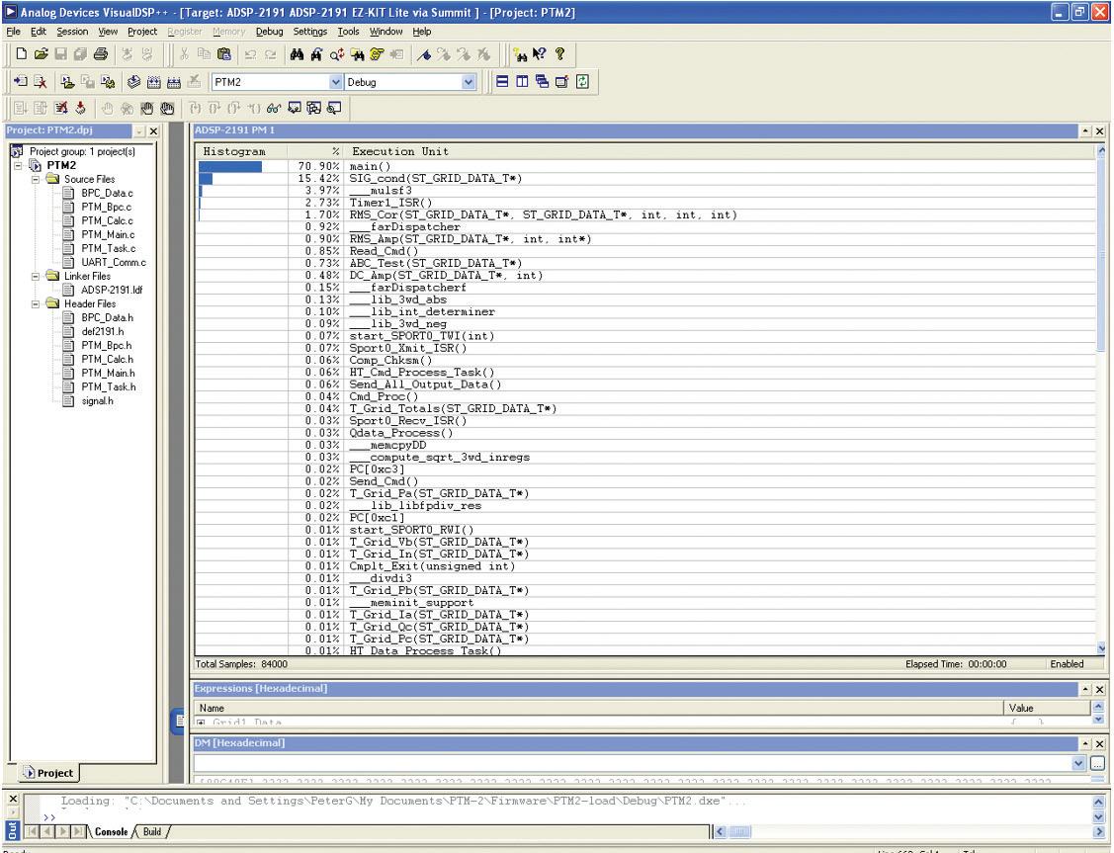The height and width of the screenshot is (853, 1114).
Task: Click the load program red-arrow icon
Action: 80,108
